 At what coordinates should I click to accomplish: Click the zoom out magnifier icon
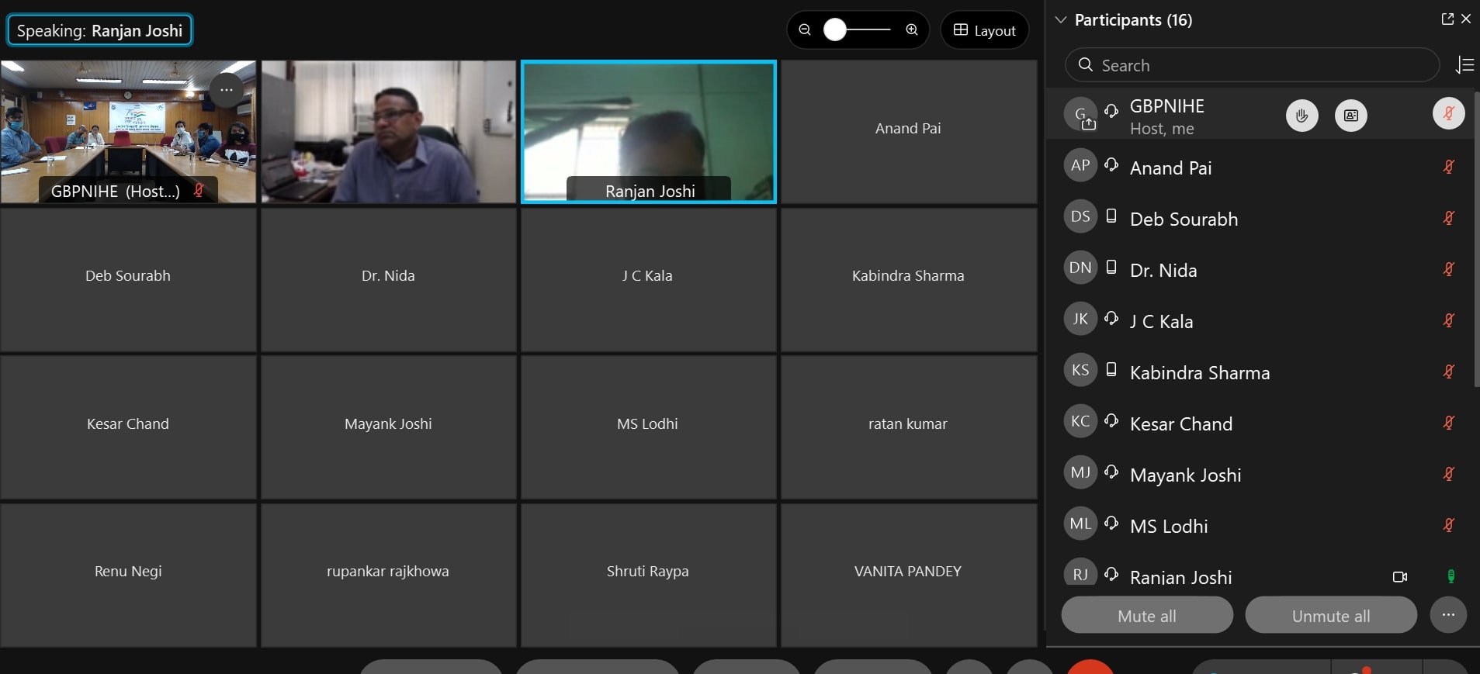(805, 30)
